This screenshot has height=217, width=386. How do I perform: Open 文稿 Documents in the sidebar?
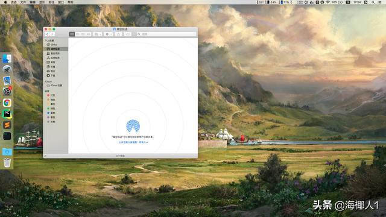click(55, 67)
